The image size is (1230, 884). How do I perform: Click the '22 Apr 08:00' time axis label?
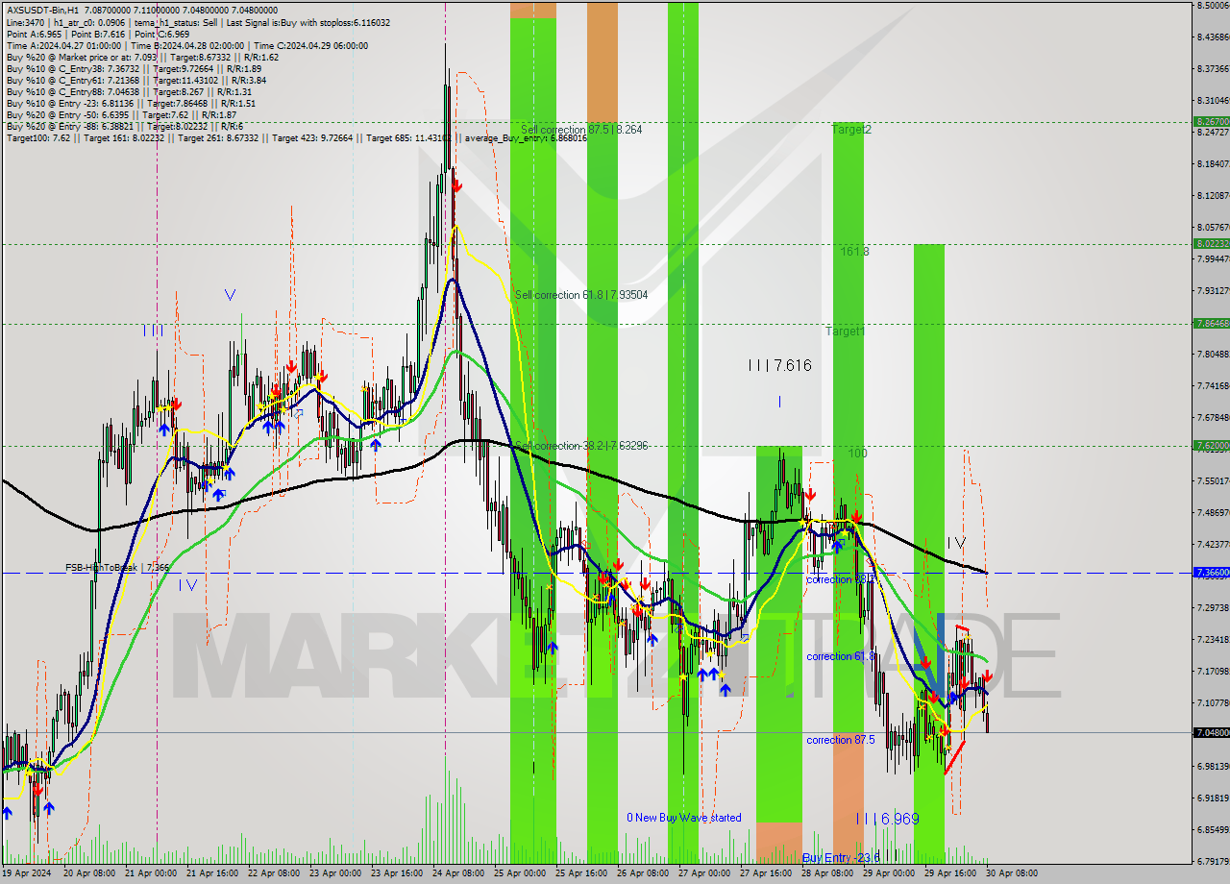pyautogui.click(x=273, y=873)
